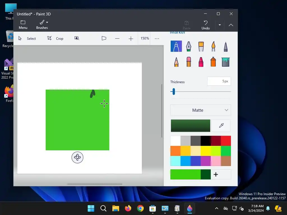Open Microsoft Store from taskbar
Viewport: 287px width, 215px height.
point(153,208)
